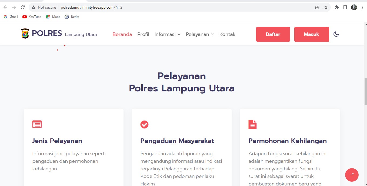Click the Jenis Pelayanan list icon

(37, 124)
